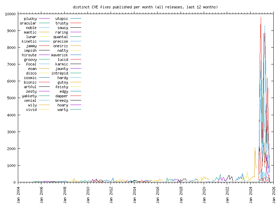Select the 'Jan 2022' x-axis label

click(x=227, y=195)
